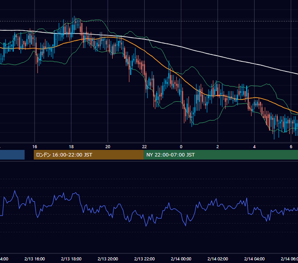The image size is (298, 263).
Task: Click the ロンドン 16:00-22:00 JST session bar
Action: click(89, 155)
